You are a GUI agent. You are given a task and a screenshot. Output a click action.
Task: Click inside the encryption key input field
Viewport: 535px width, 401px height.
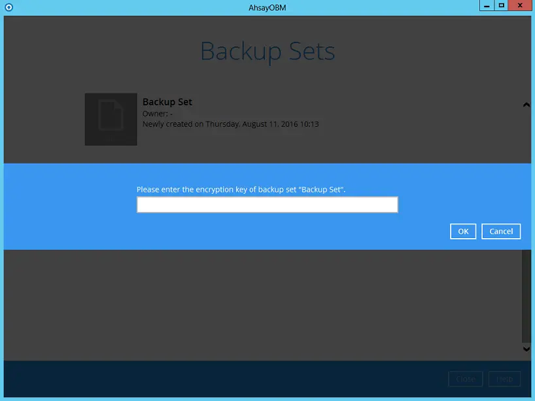pos(267,204)
